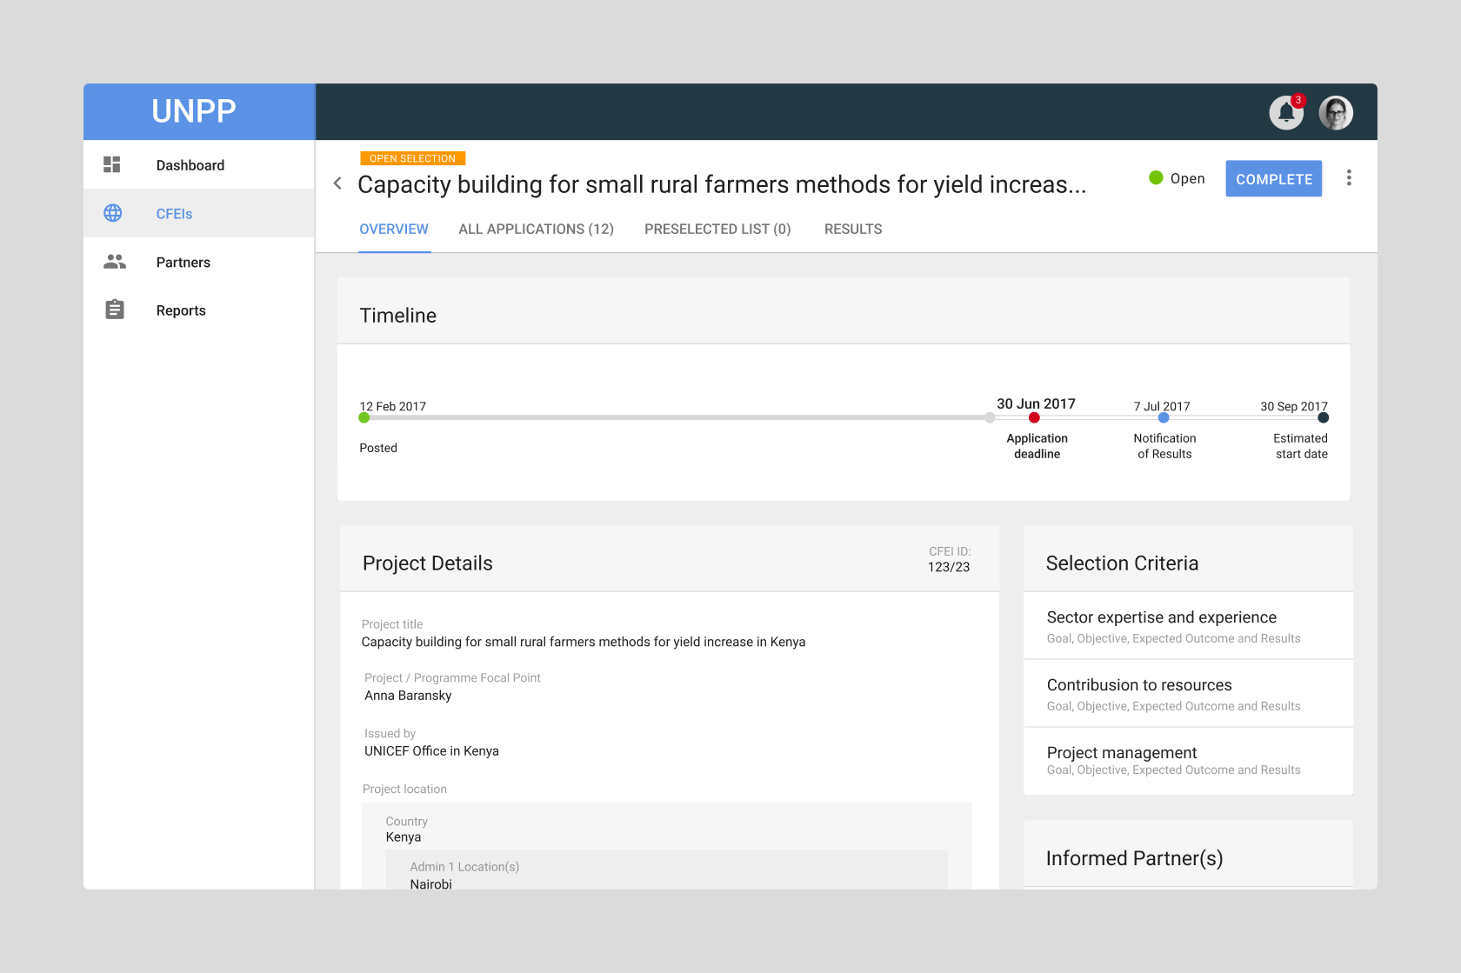Open Reports in the sidebar

pos(199,310)
